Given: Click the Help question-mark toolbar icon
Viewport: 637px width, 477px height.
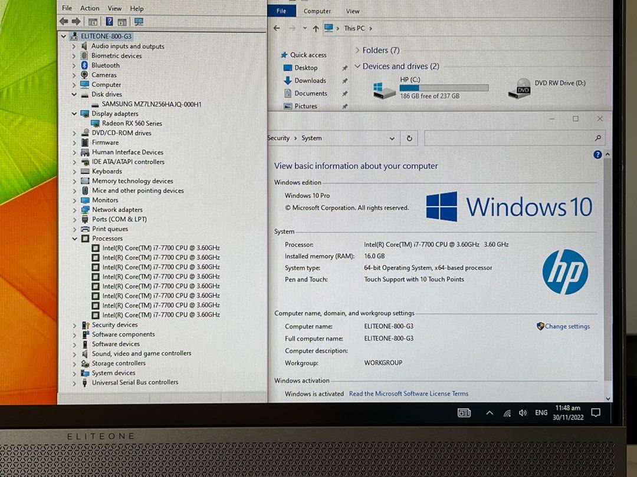Looking at the screenshot, I should coord(109,22).
